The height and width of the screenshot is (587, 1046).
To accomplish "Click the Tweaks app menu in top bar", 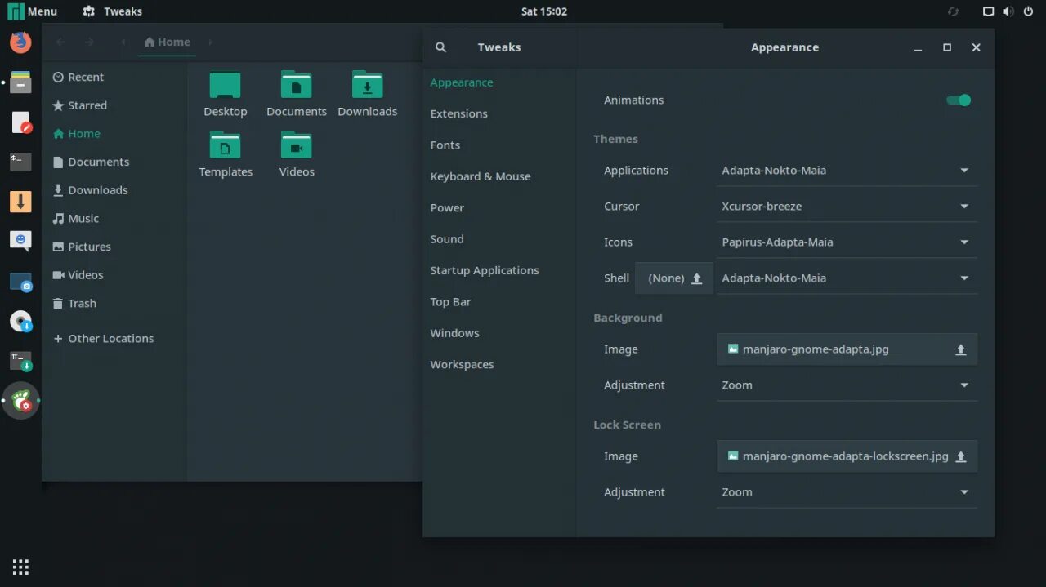I will tap(113, 11).
